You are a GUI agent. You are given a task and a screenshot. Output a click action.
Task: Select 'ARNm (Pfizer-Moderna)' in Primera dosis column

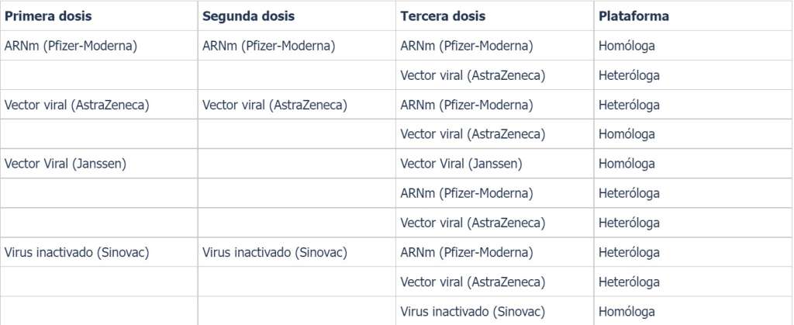(71, 46)
